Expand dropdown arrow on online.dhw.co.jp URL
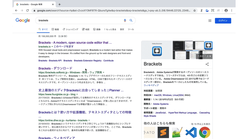This screenshot has width=248, height=139. point(89,120)
